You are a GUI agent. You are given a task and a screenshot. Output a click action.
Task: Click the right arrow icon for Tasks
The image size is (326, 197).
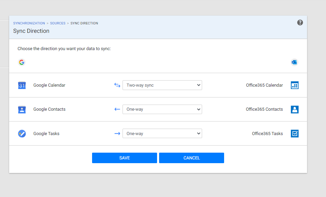[117, 133]
